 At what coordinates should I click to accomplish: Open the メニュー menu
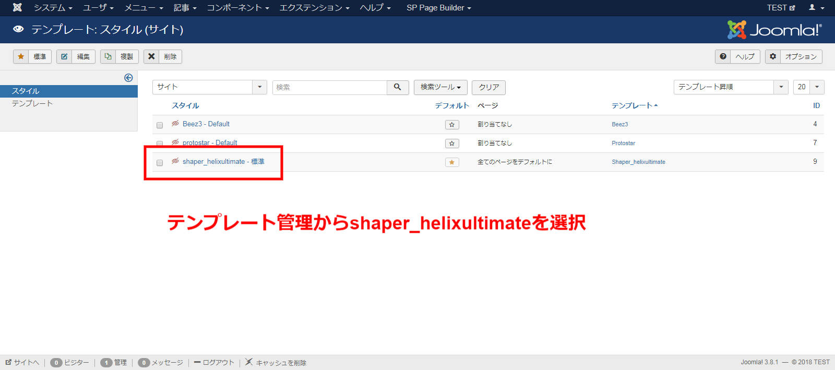point(144,8)
